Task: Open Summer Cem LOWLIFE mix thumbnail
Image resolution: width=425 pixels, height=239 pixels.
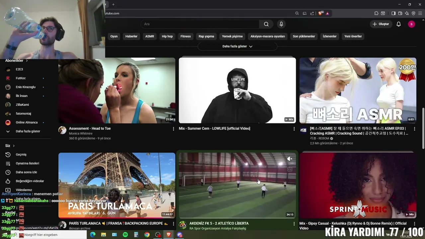Action: click(x=237, y=91)
